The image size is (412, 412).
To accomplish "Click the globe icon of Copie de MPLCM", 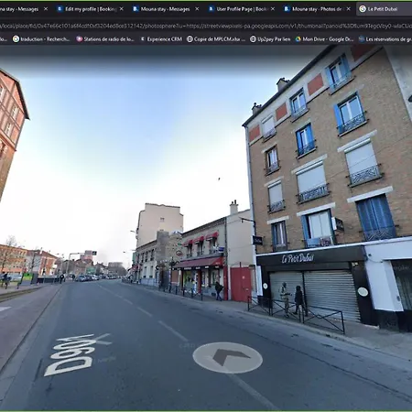I will 190,39.
